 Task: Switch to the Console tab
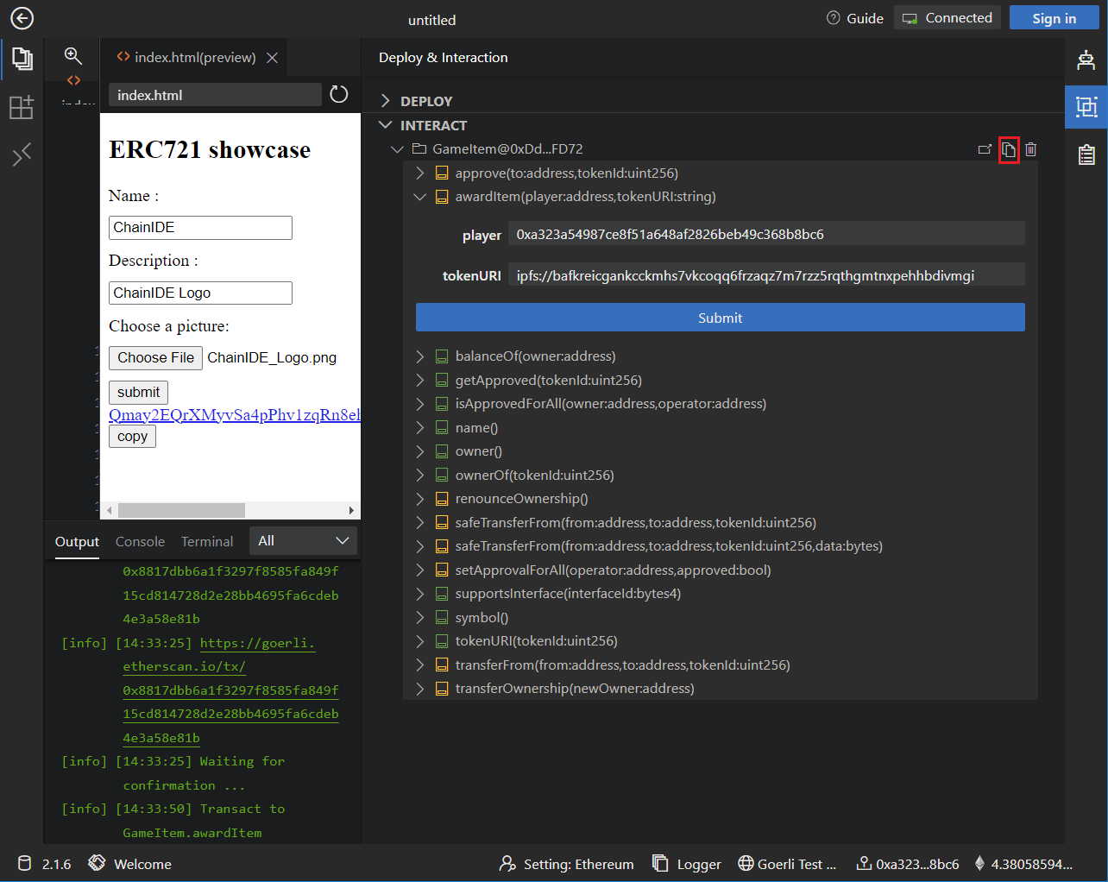[x=140, y=542]
